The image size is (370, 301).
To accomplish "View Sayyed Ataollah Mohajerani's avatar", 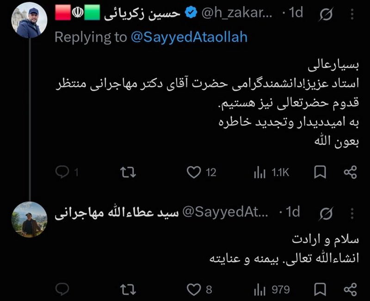I will point(29,219).
